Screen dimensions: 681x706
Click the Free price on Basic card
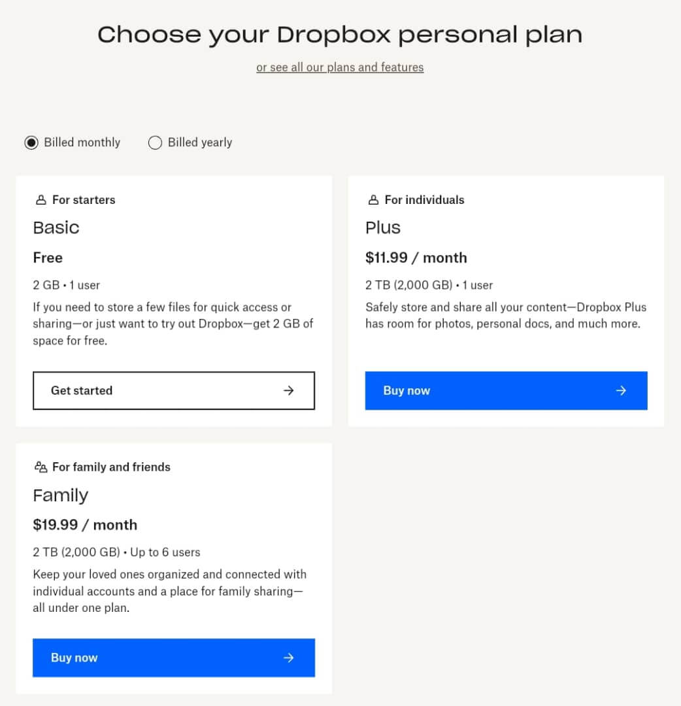click(48, 258)
